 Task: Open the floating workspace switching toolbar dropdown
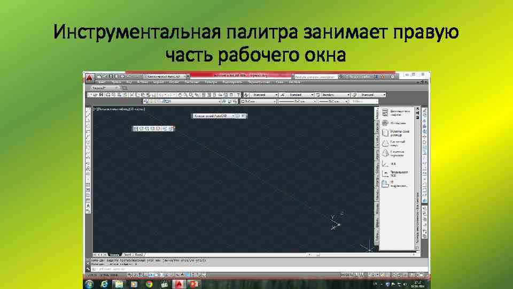coord(213,116)
